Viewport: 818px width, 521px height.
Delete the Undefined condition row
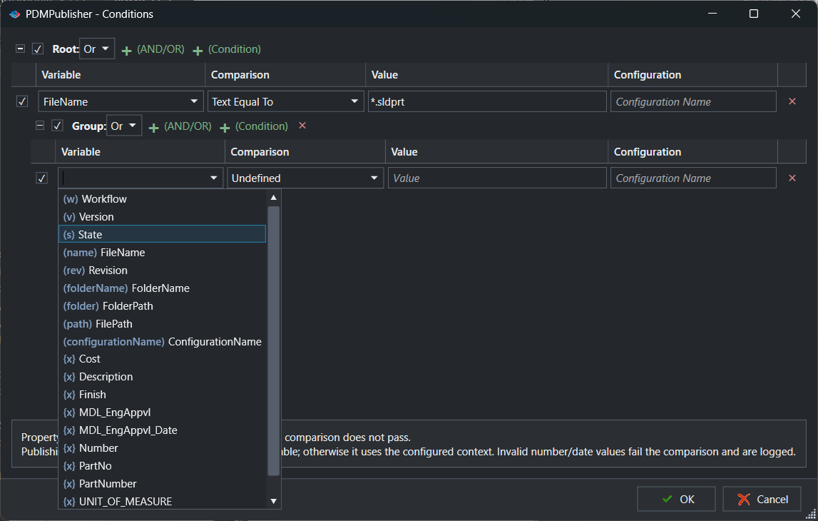(x=792, y=178)
